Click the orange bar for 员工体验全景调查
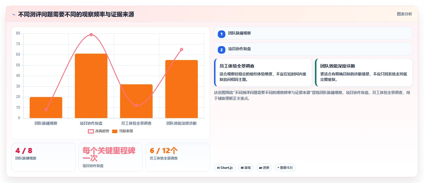This screenshot has height=183, width=424. coord(136,101)
